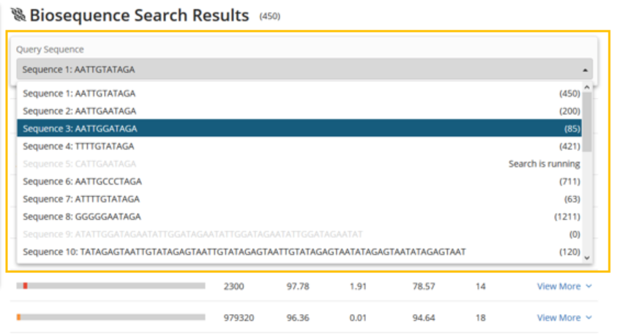617x336 pixels.
Task: Click the red-marked alignment bar for 2300
Action: click(111, 286)
